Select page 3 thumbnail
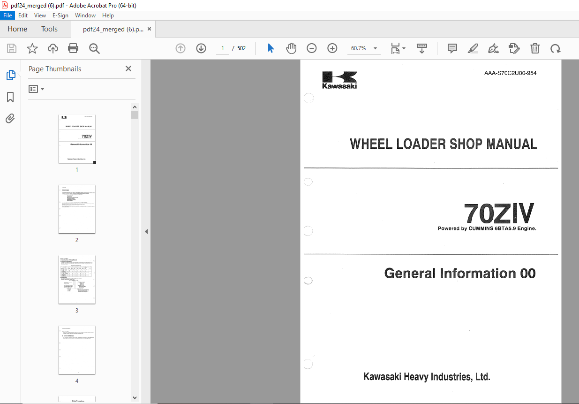This screenshot has width=579, height=404. [77, 280]
